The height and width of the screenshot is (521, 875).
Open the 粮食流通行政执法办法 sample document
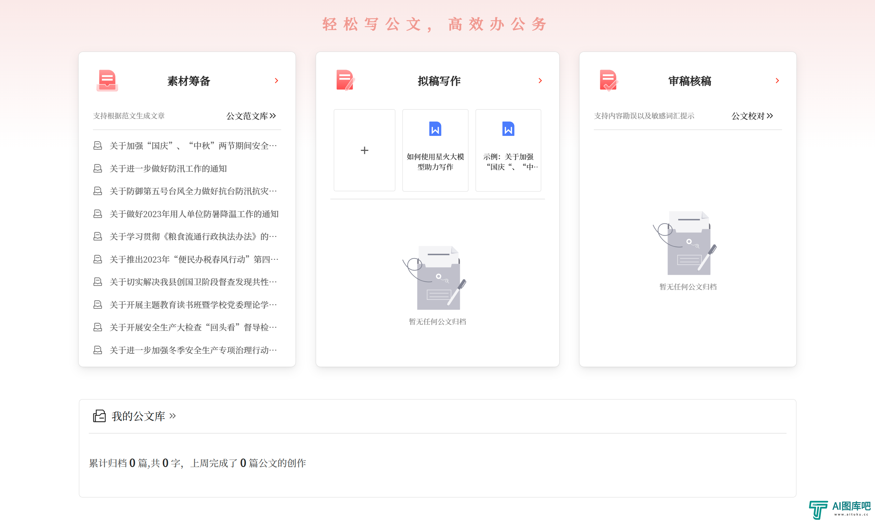[x=193, y=237]
